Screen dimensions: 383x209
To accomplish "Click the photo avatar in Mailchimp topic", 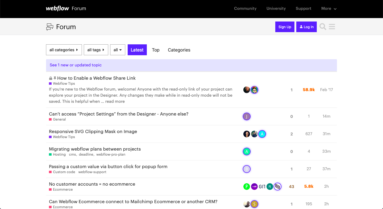I will point(247,204).
